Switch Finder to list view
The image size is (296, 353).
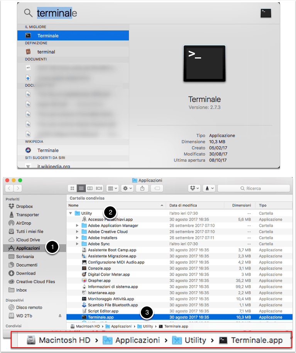pos(81,188)
